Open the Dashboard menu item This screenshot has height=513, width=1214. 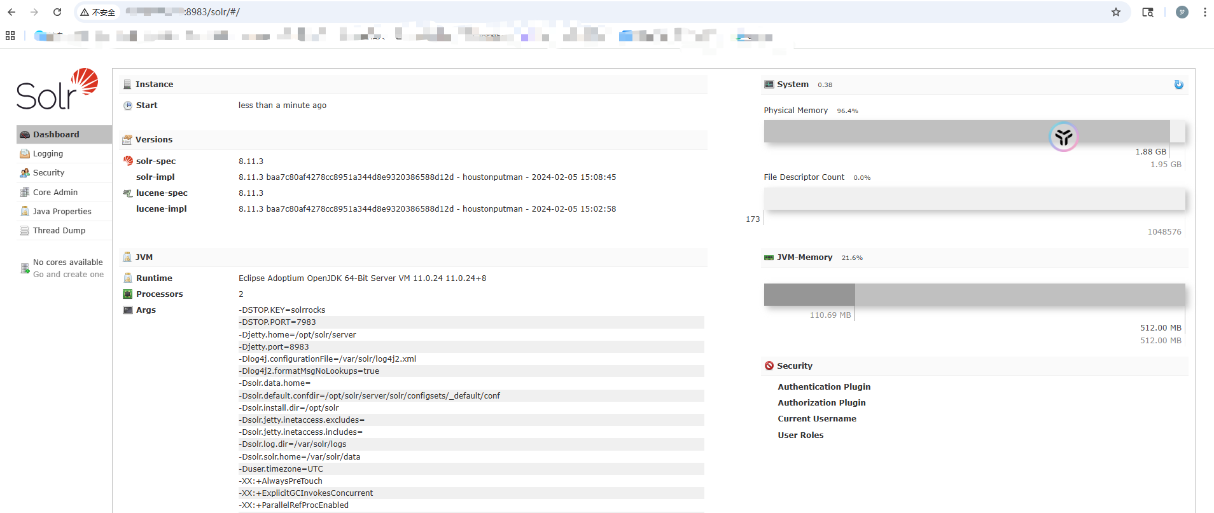point(64,134)
